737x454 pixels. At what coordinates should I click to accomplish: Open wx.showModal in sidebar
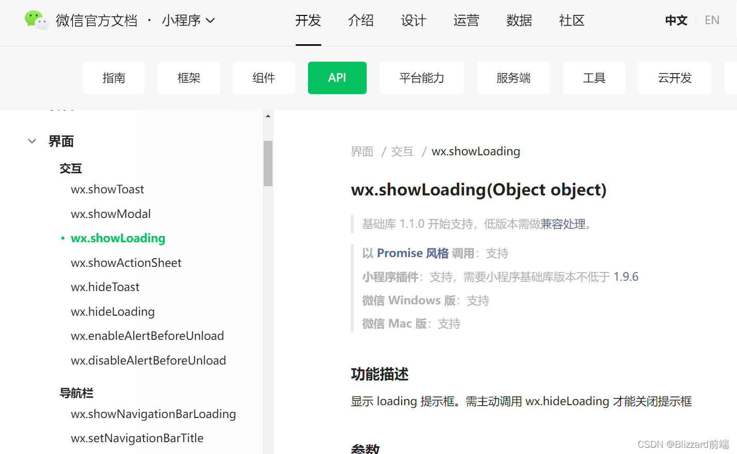[x=111, y=214]
